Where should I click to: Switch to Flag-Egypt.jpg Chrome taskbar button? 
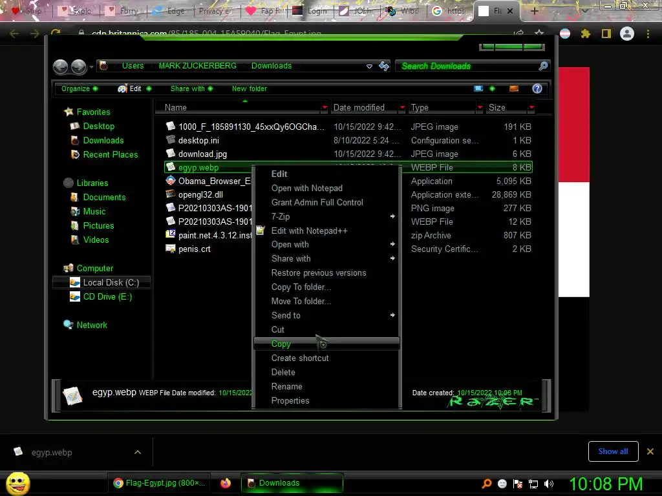click(x=160, y=483)
